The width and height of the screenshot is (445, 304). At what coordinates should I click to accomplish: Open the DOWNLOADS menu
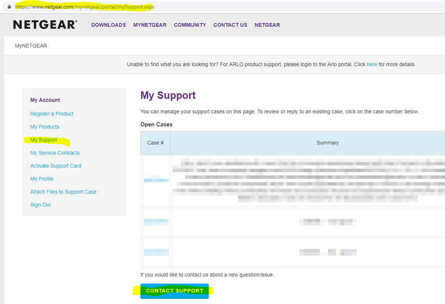coord(108,25)
